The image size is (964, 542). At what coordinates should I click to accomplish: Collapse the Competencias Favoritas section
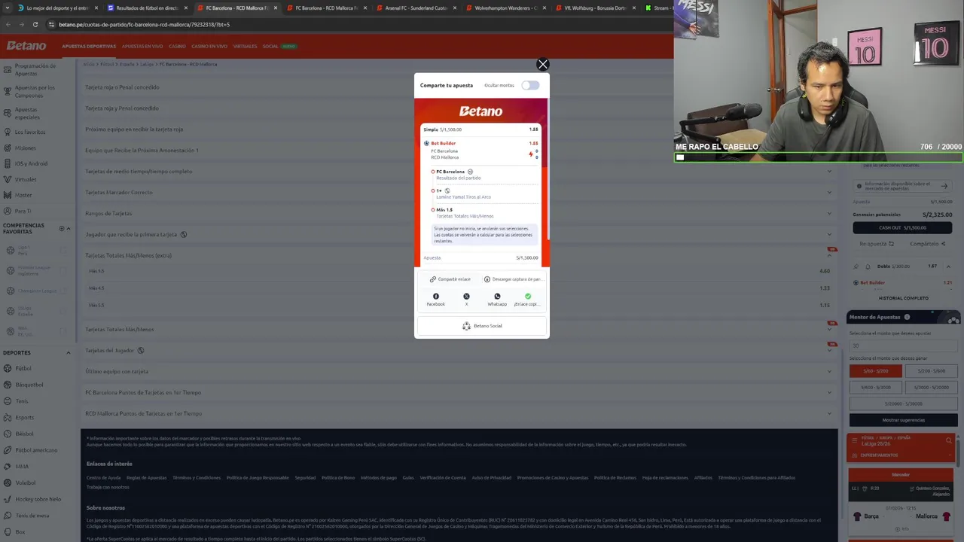click(x=69, y=228)
